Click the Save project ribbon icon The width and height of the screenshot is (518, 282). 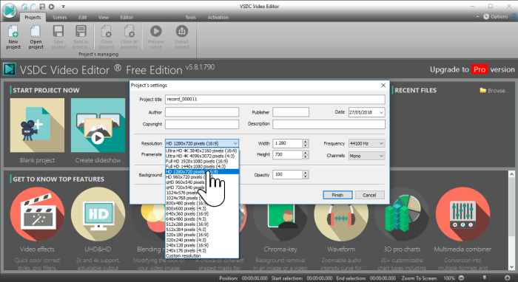(58, 31)
